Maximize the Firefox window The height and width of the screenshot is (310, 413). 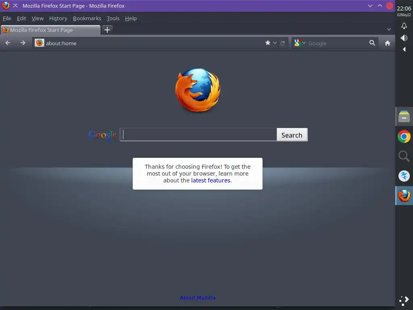380,6
